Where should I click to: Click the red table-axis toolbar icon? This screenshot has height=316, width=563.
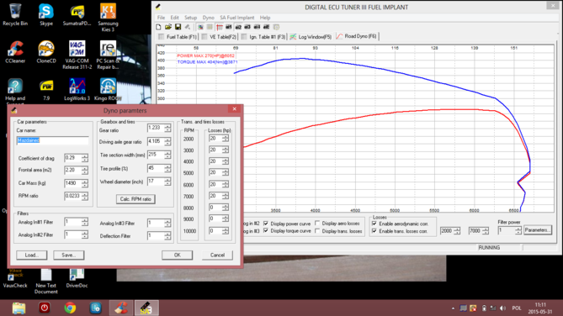point(220,27)
